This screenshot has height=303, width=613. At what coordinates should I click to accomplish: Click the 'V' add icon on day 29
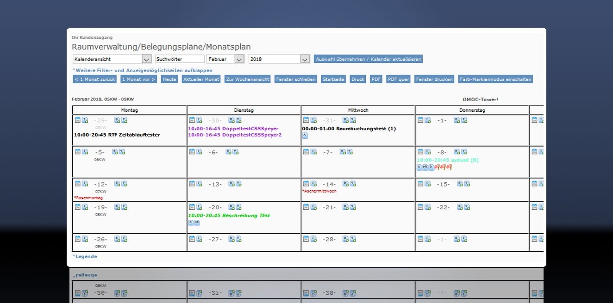125,120
